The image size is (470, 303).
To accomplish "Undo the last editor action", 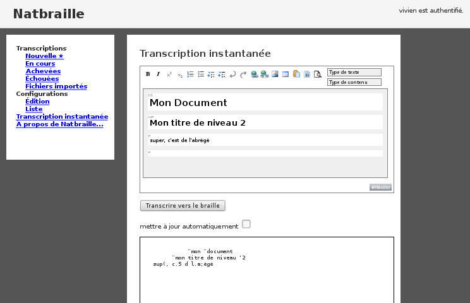I will coord(232,74).
